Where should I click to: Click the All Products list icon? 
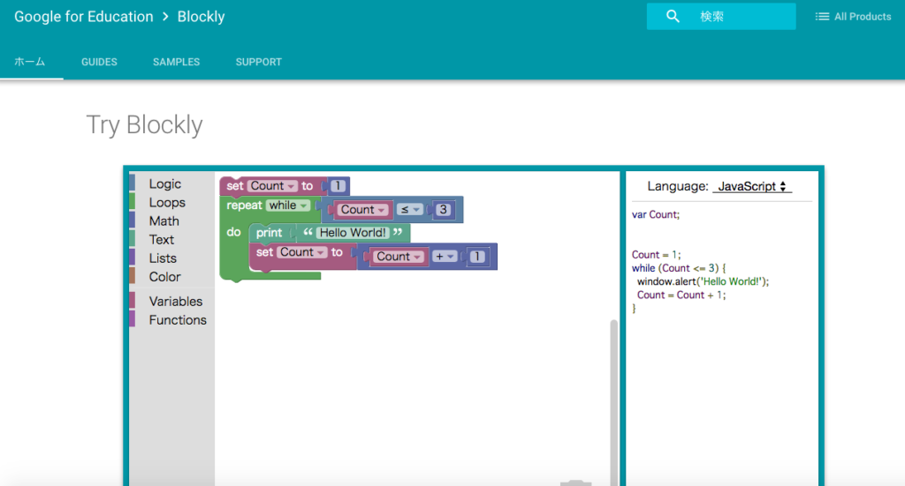822,17
